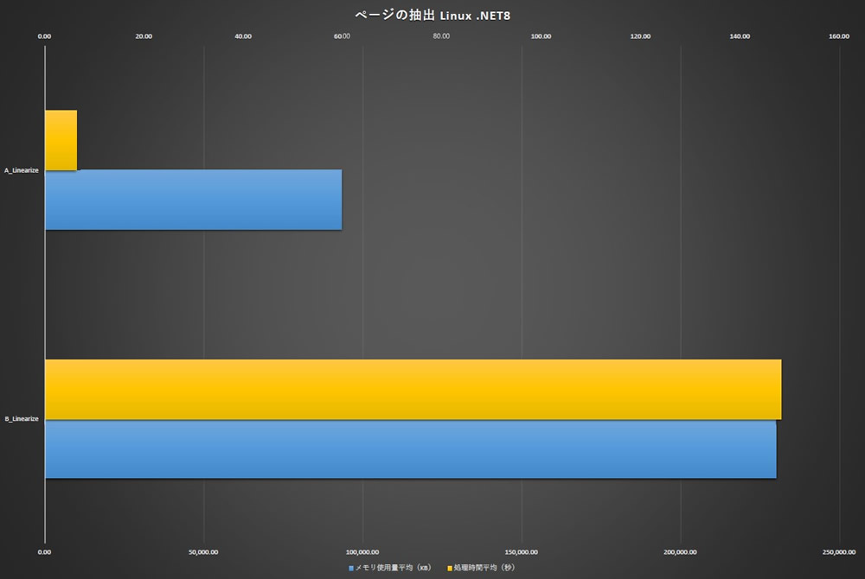Select the chart title "ページの抽出 Linux .NET8"
This screenshot has width=865, height=579.
point(432,16)
